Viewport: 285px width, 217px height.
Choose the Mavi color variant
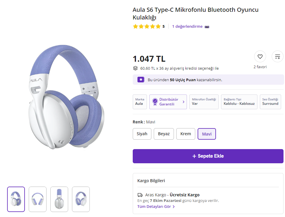click(207, 134)
